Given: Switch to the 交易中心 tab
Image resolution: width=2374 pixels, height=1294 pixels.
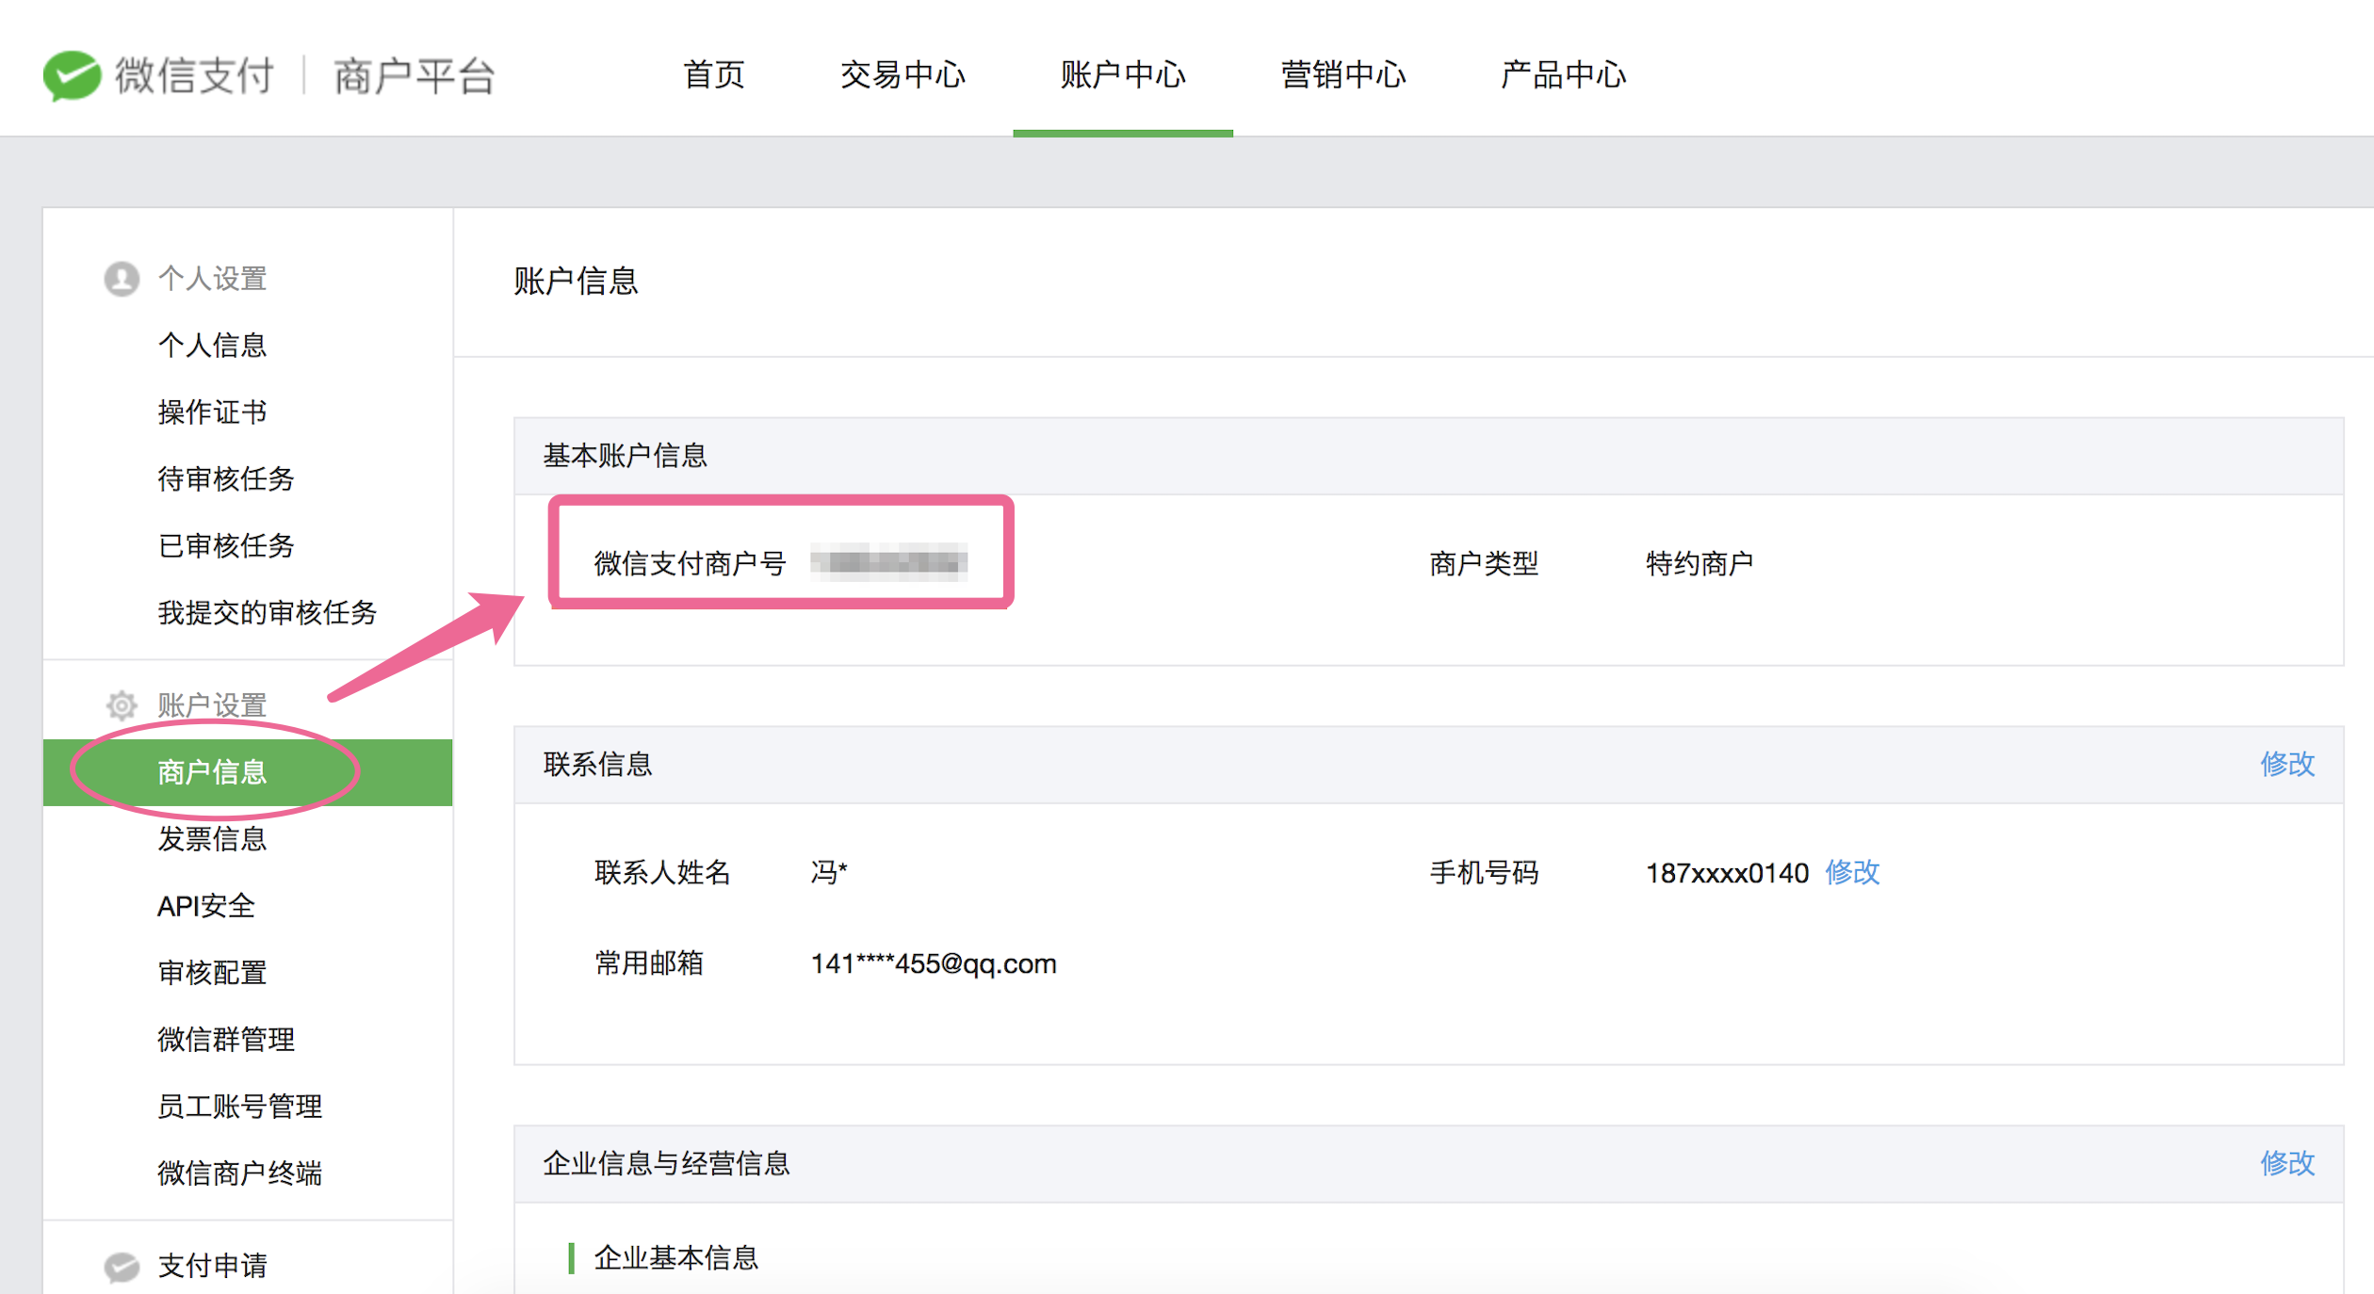Looking at the screenshot, I should click(x=902, y=74).
